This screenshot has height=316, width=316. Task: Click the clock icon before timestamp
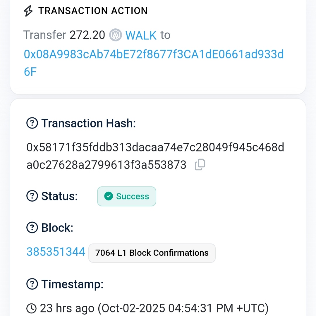point(32,308)
